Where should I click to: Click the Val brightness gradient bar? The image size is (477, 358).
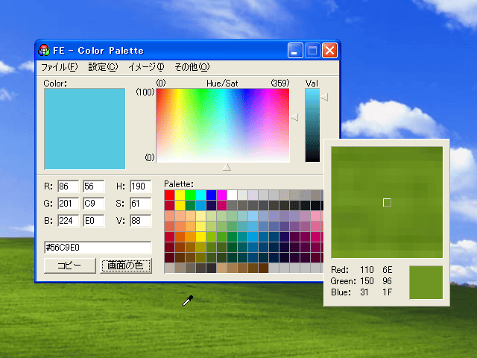click(x=312, y=125)
